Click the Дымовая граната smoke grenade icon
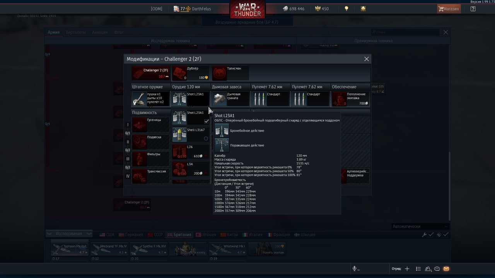 tap(220, 99)
